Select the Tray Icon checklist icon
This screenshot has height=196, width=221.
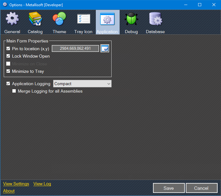(83, 19)
